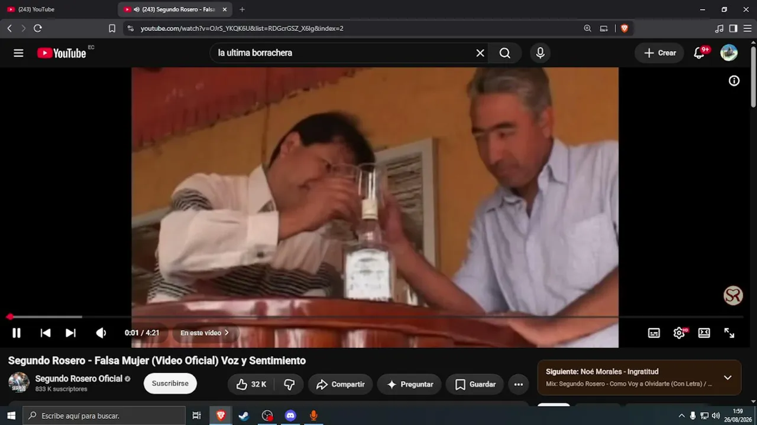Image resolution: width=757 pixels, height=425 pixels.
Task: Enter fullscreen mode
Action: (729, 333)
